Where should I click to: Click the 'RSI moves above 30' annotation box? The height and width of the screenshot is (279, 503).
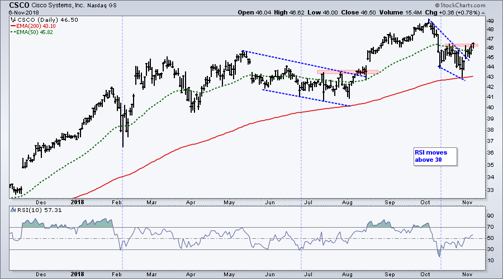(435, 156)
